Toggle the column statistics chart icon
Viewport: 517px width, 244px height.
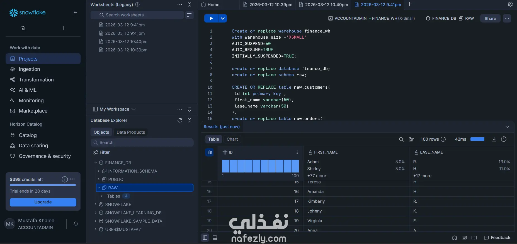coord(209,152)
